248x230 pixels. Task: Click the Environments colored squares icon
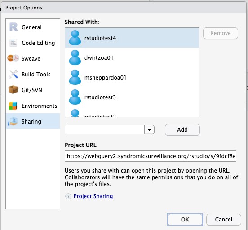tap(13, 106)
